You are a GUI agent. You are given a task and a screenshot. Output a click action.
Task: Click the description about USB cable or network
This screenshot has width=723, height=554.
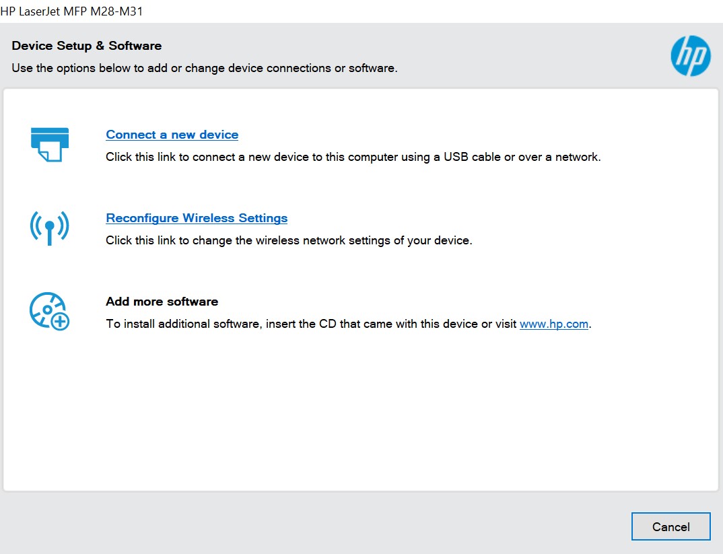pos(353,157)
